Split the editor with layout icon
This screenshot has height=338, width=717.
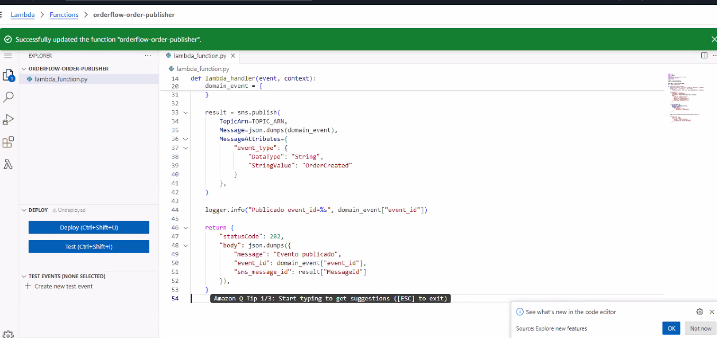coord(704,56)
